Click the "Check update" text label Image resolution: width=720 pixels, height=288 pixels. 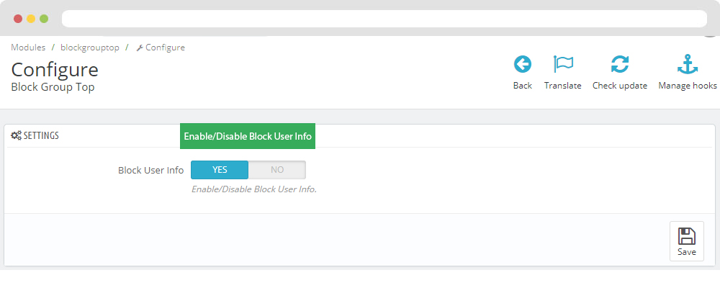point(620,86)
